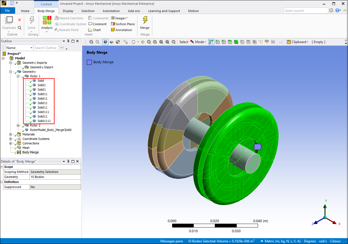
Task: Toggle the vertex selection filter
Action: (218, 42)
